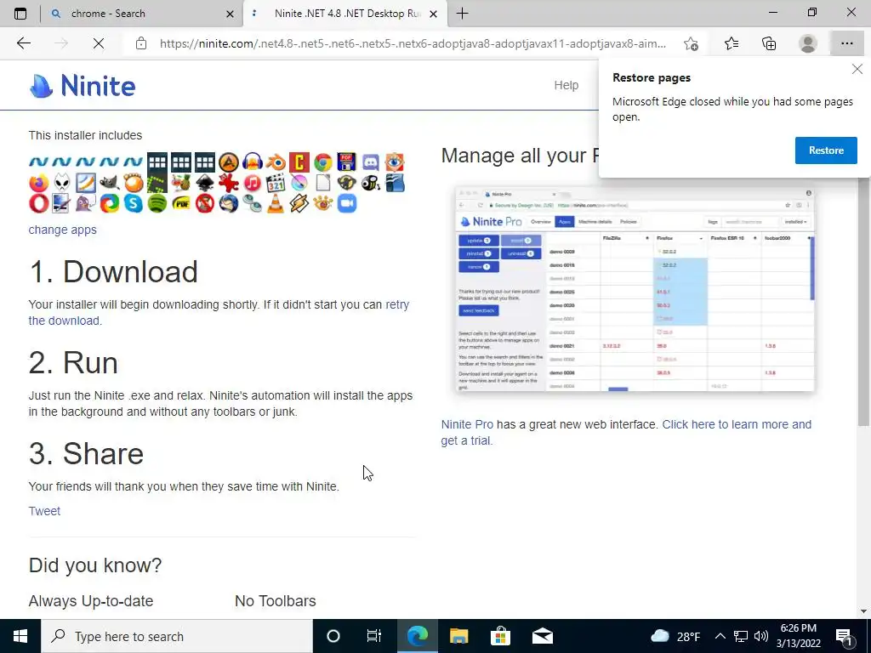
Task: Select the Blender app icon
Action: (276, 162)
